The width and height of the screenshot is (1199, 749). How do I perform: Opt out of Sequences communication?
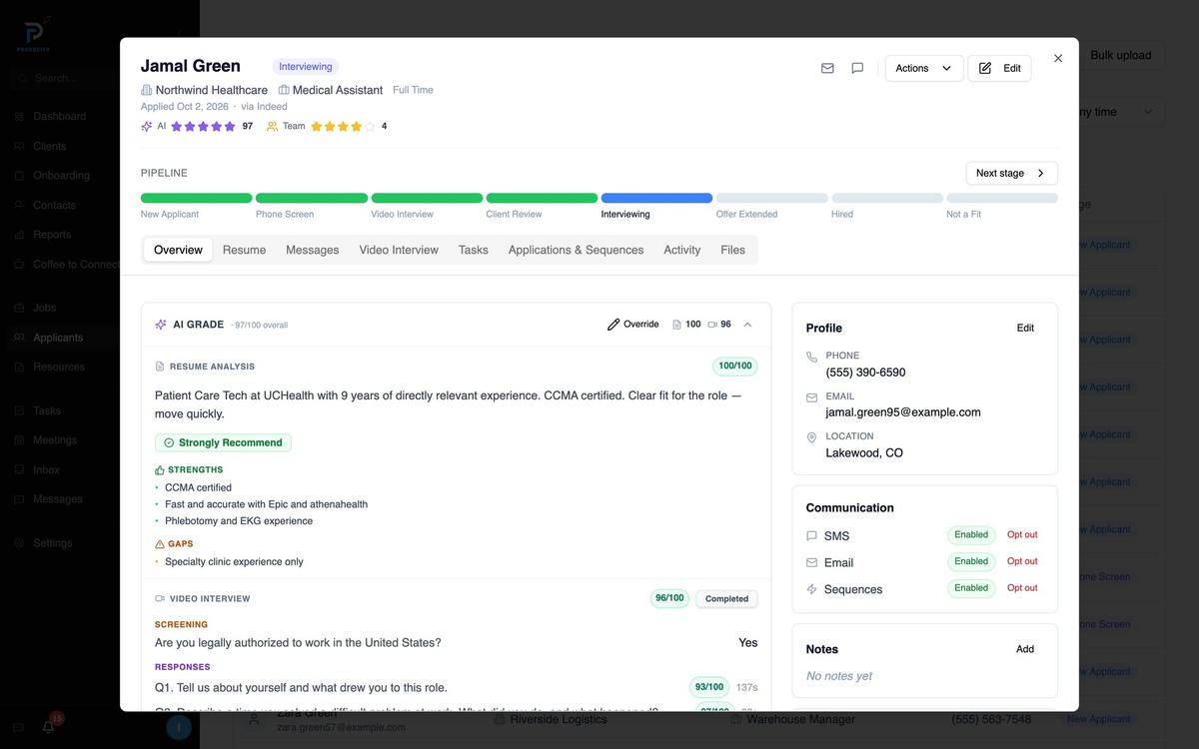point(1022,588)
